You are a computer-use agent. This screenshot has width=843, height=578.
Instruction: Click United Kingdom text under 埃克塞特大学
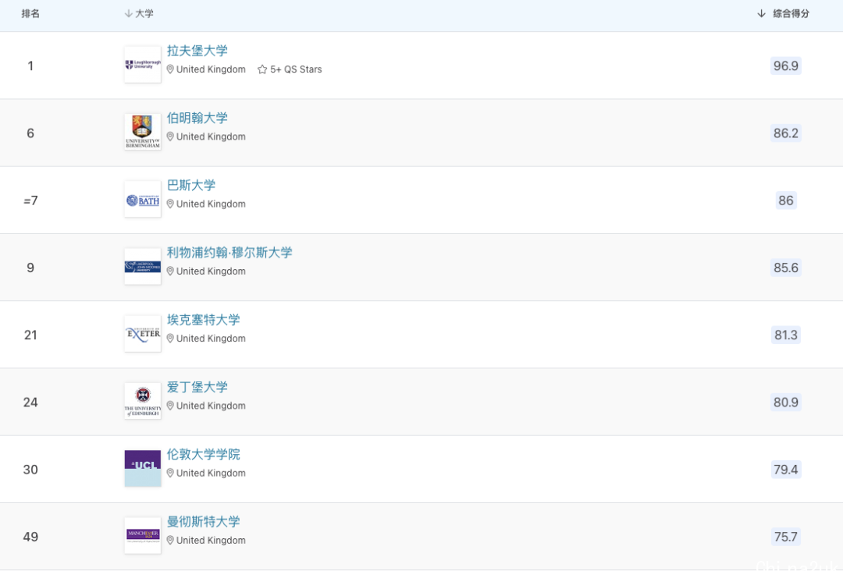tap(211, 339)
